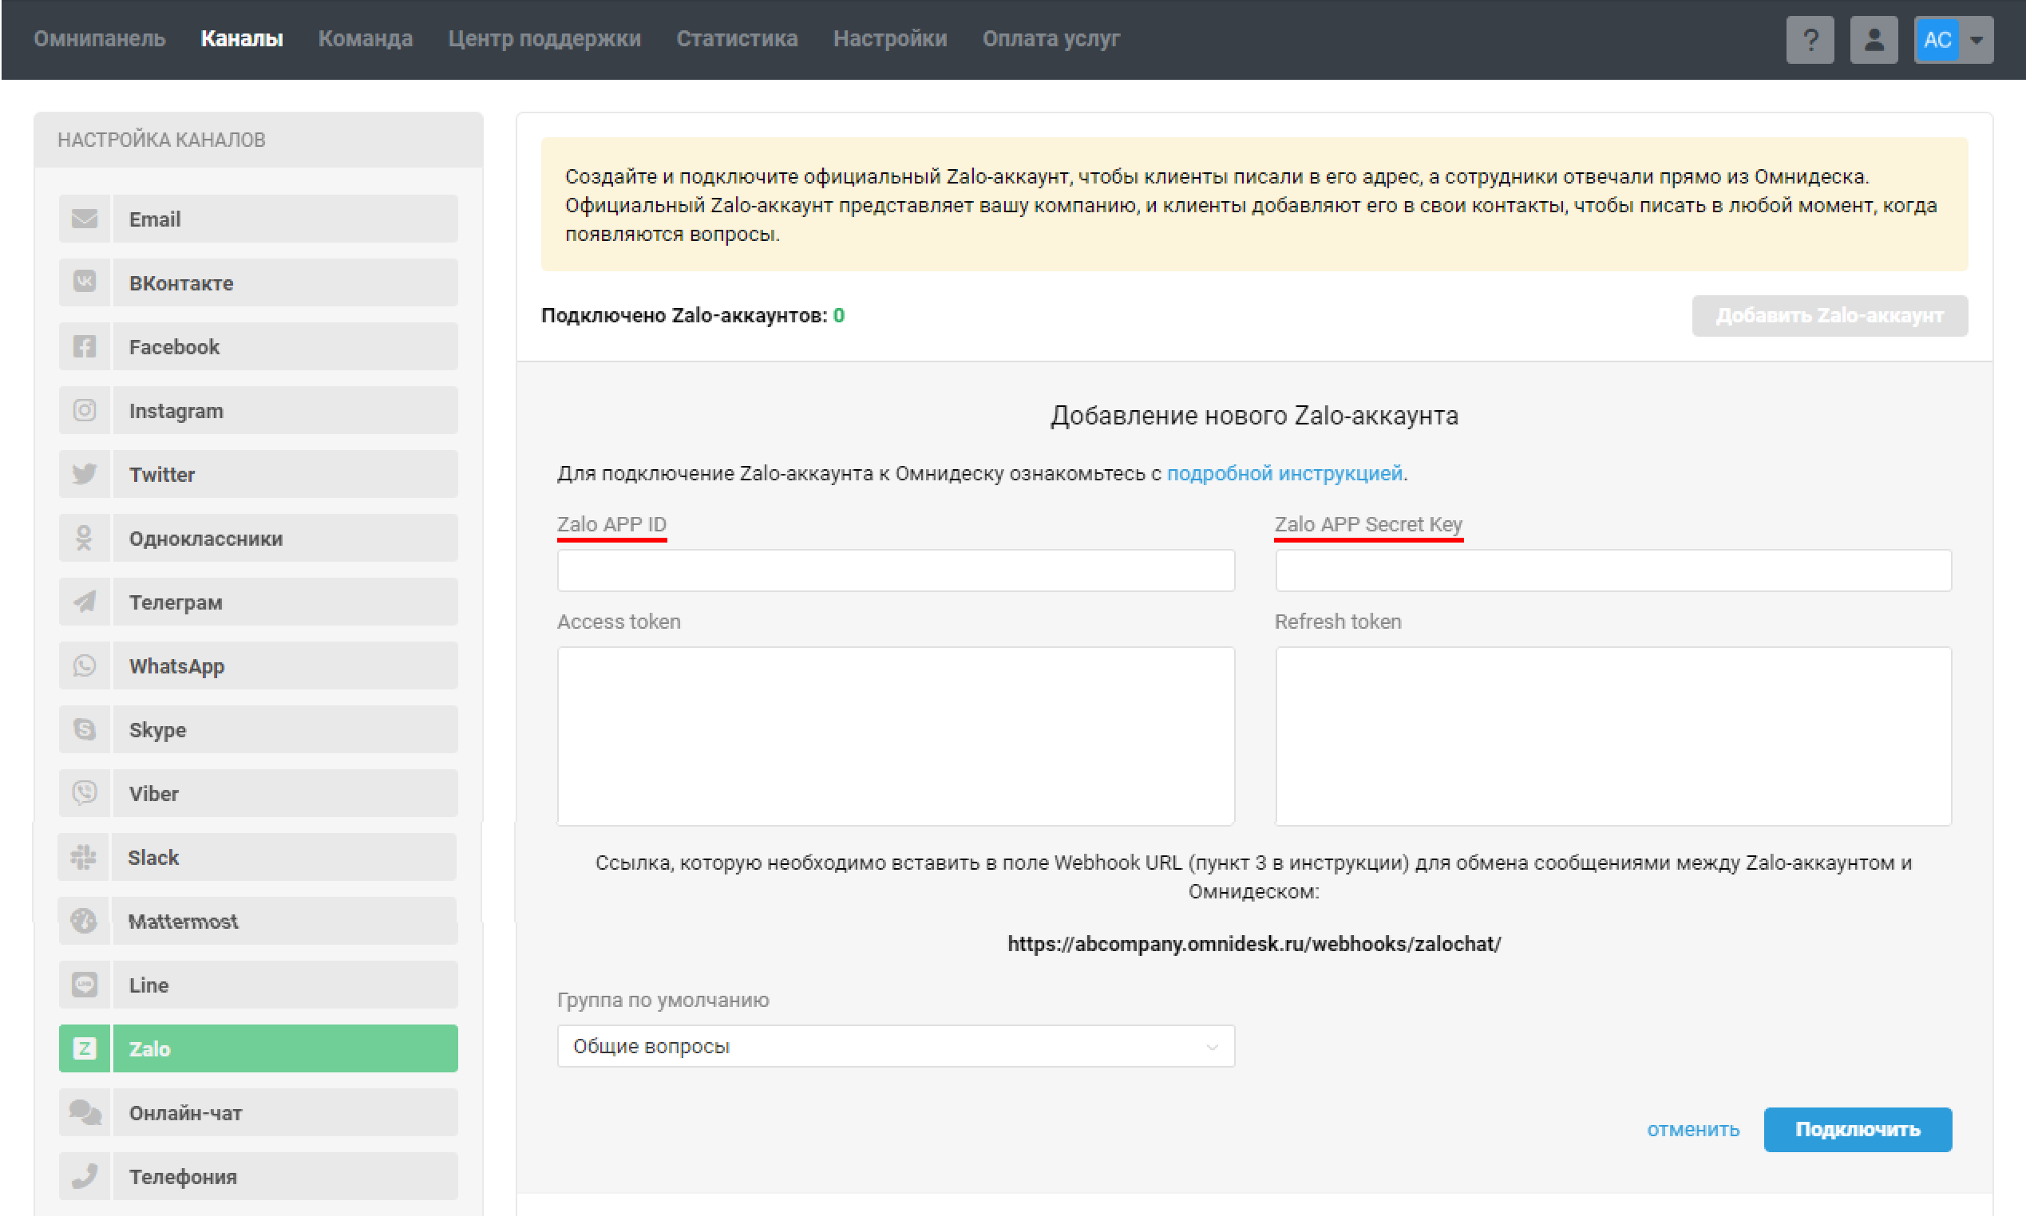Click the AC account avatar
The image size is (2026, 1216).
point(1937,39)
